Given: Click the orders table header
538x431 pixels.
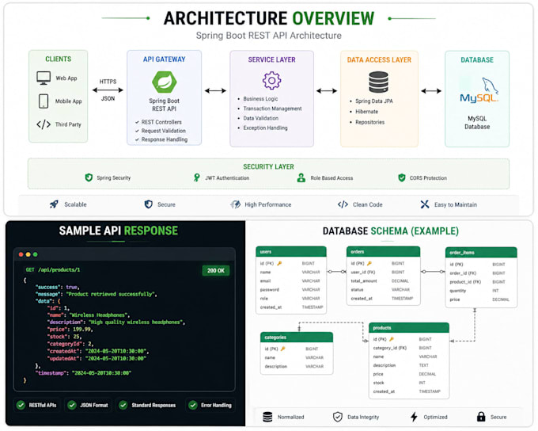Looking at the screenshot, I should point(383,252).
